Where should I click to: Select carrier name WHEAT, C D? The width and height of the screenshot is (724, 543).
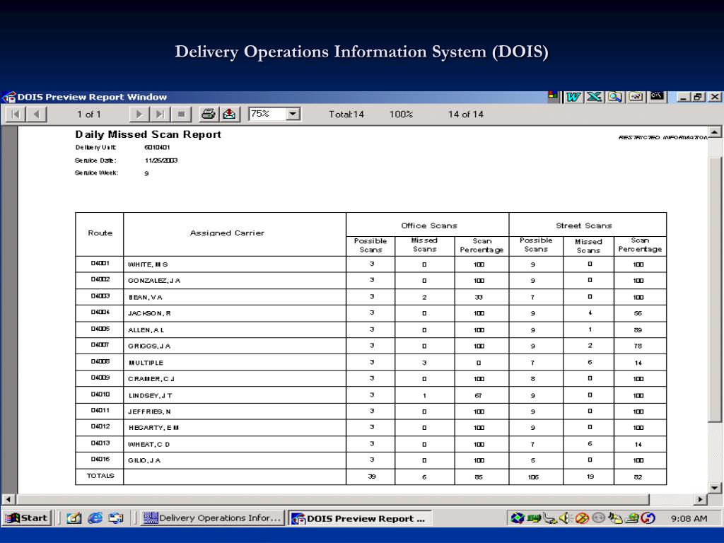[148, 445]
